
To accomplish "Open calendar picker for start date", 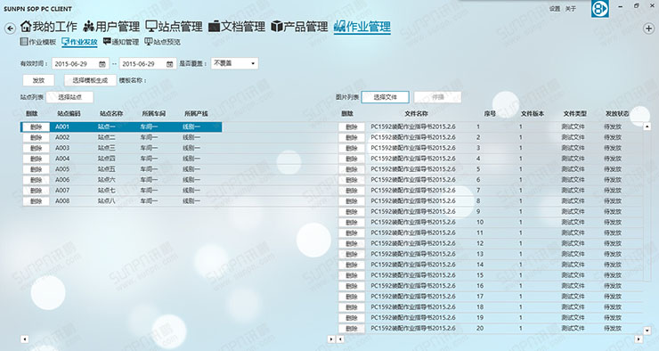I will click(102, 64).
